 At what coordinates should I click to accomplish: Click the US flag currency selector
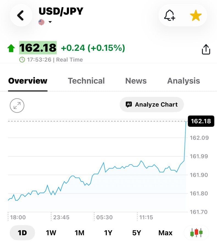41,22
